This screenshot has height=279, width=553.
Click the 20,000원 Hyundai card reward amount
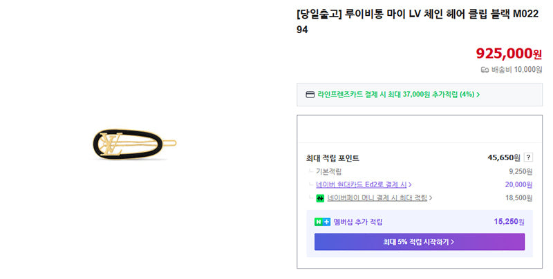(518, 184)
